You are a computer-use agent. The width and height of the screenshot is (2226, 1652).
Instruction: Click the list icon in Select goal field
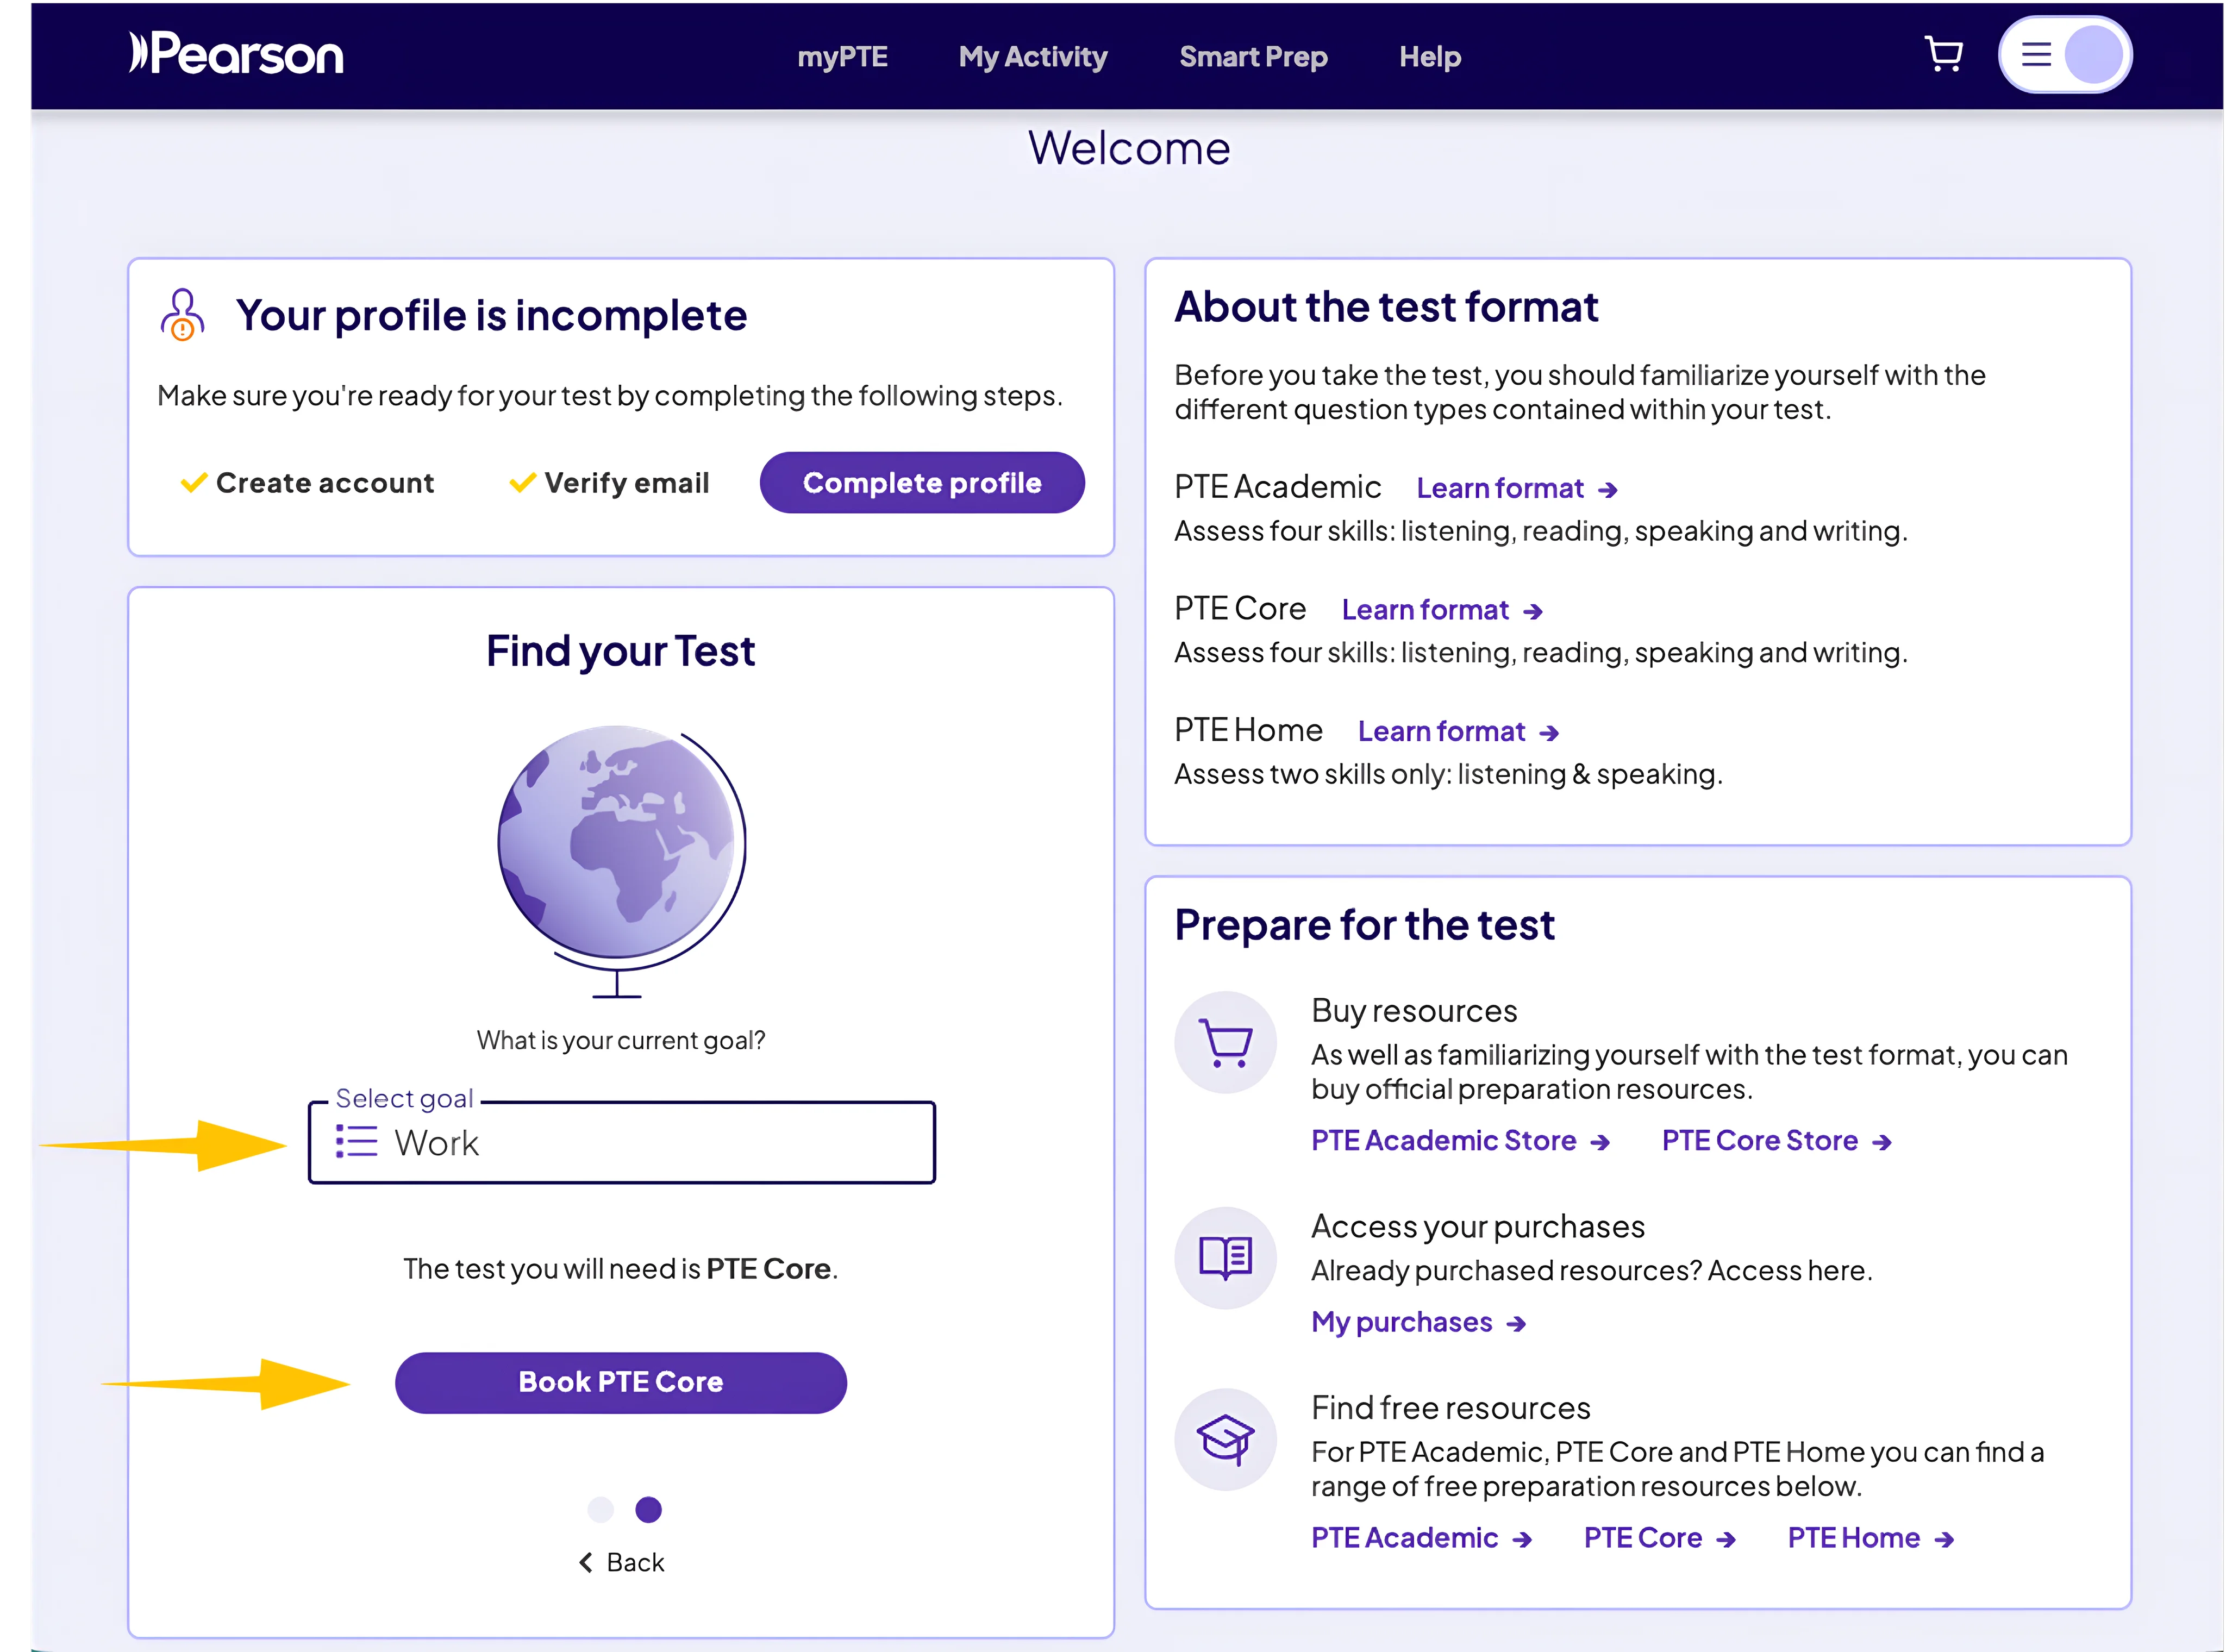click(x=356, y=1142)
